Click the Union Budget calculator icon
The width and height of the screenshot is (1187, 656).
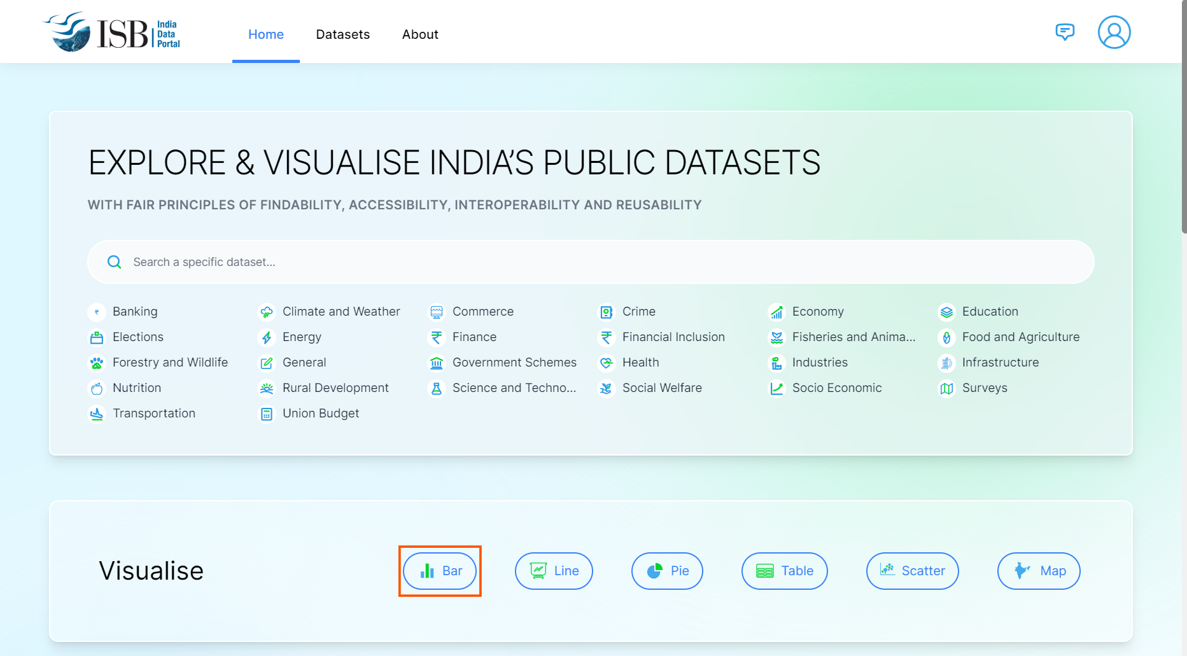[x=267, y=414]
